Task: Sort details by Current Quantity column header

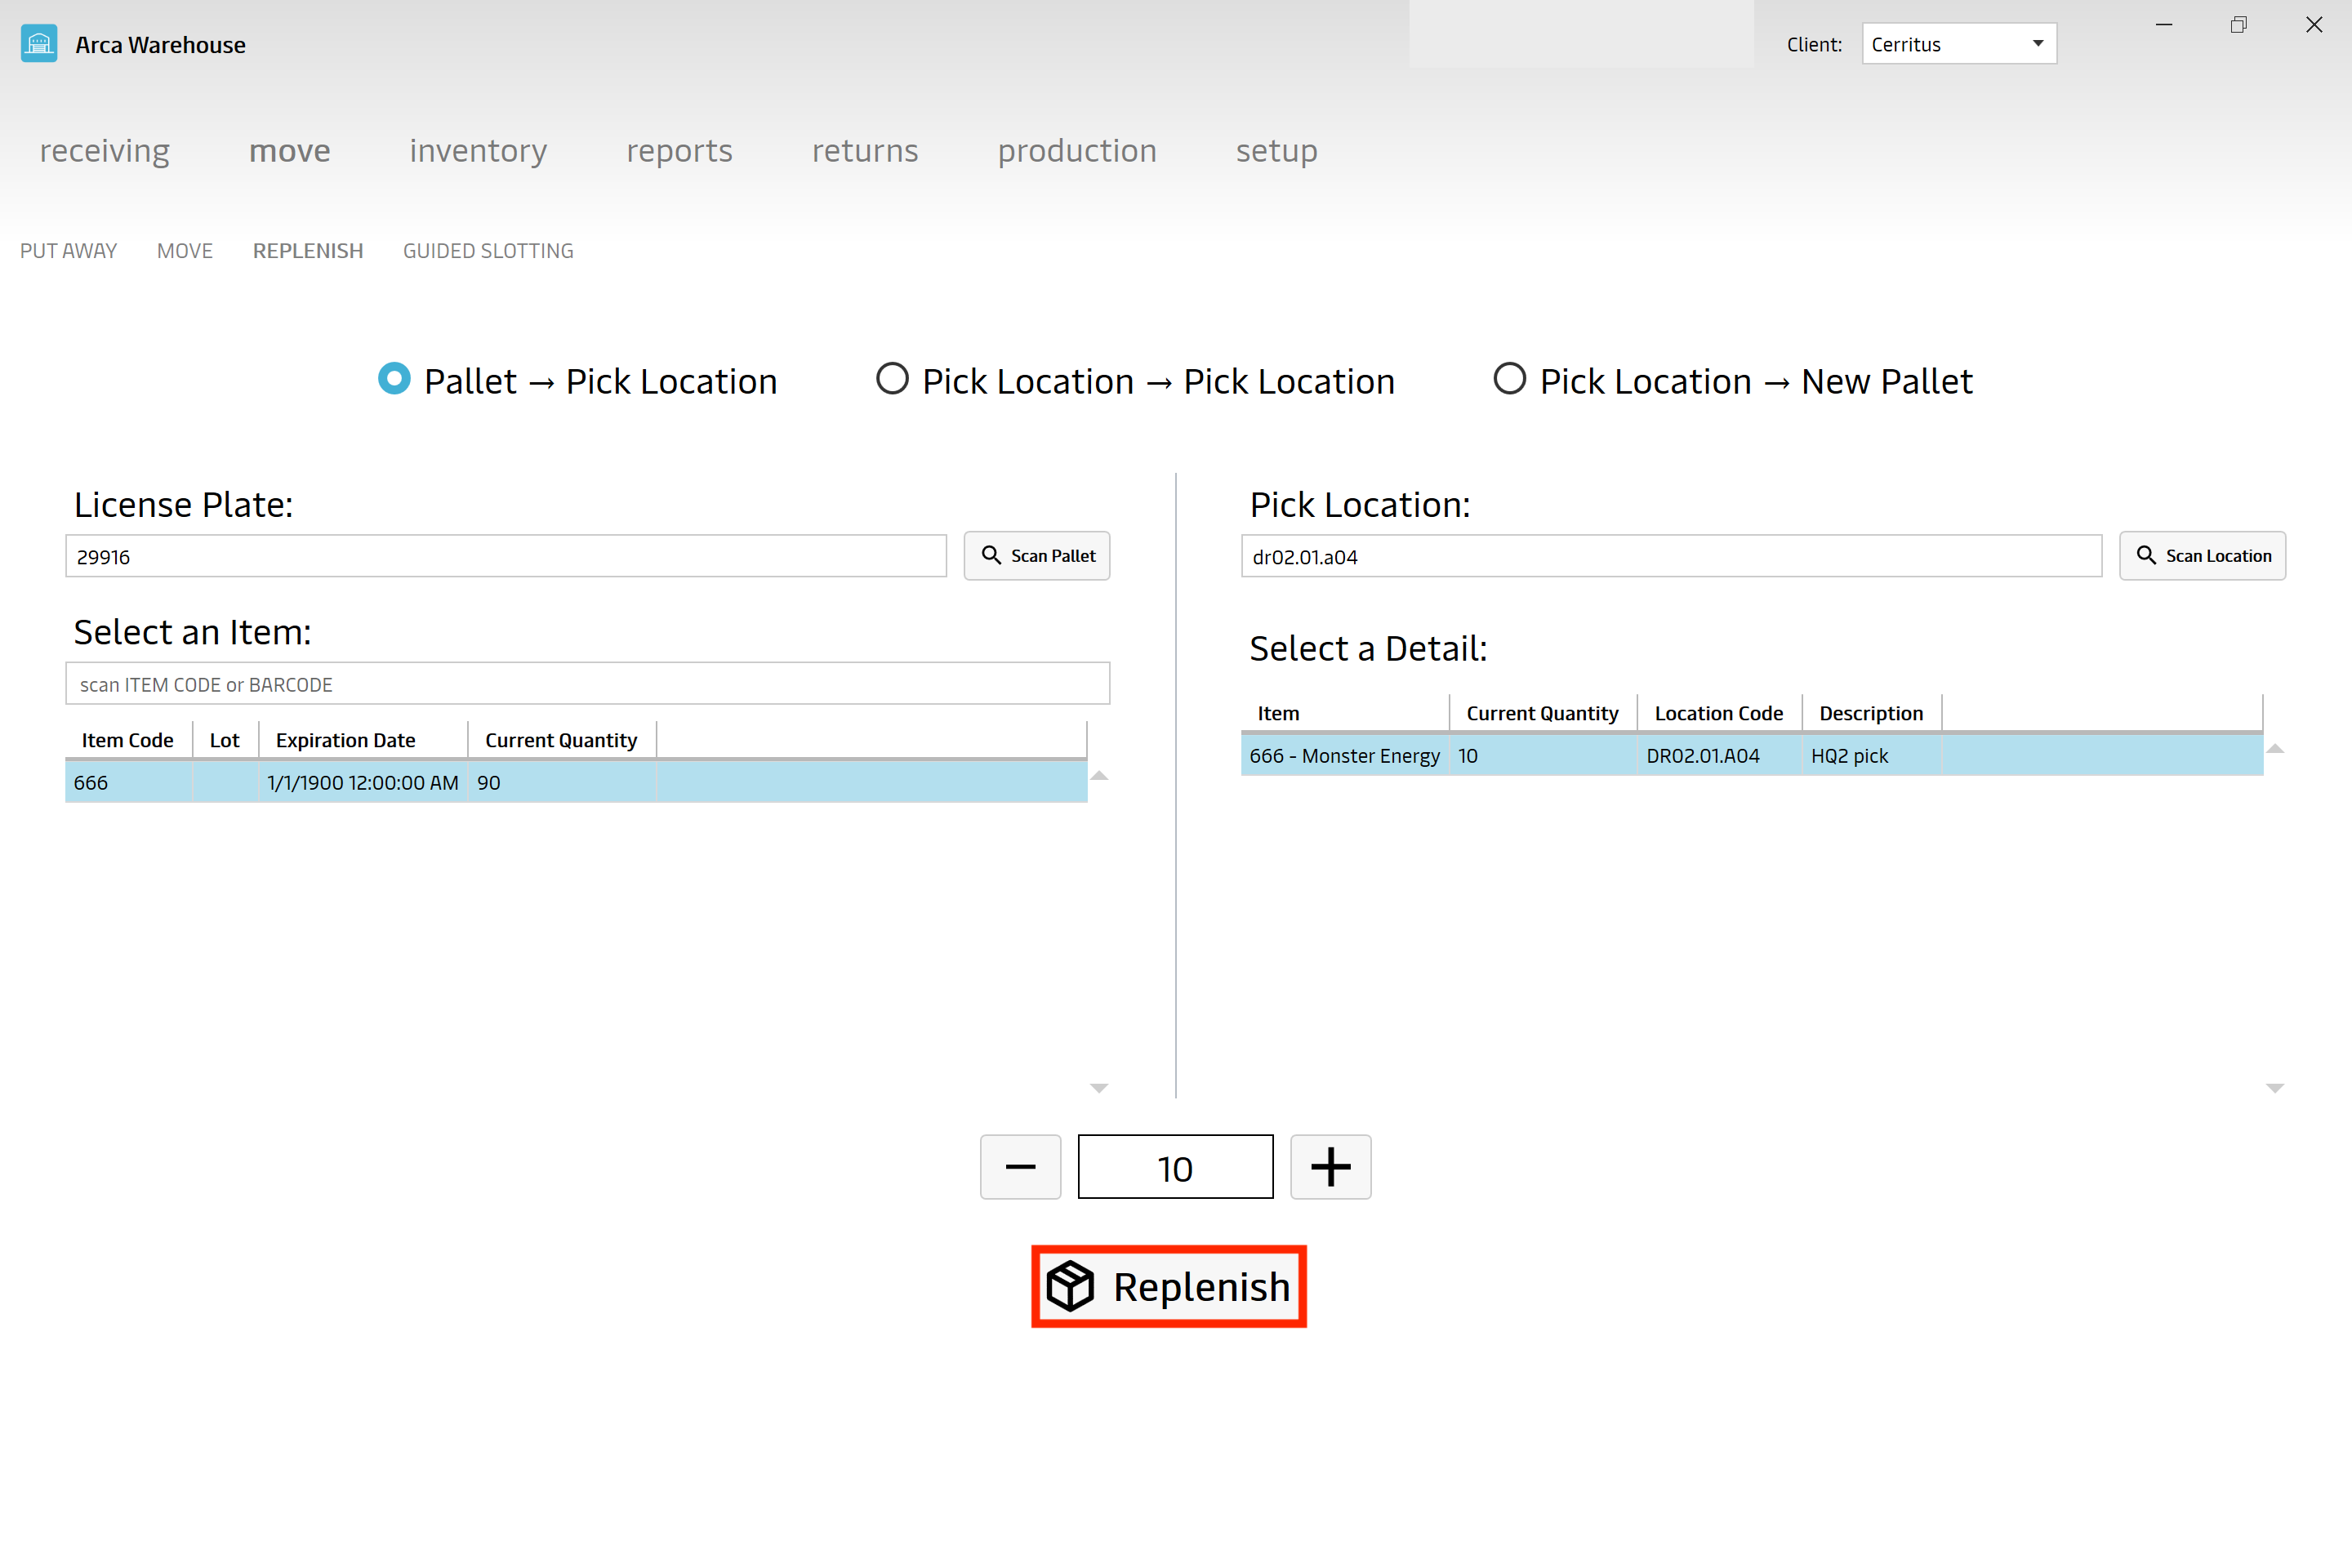Action: 1542,713
